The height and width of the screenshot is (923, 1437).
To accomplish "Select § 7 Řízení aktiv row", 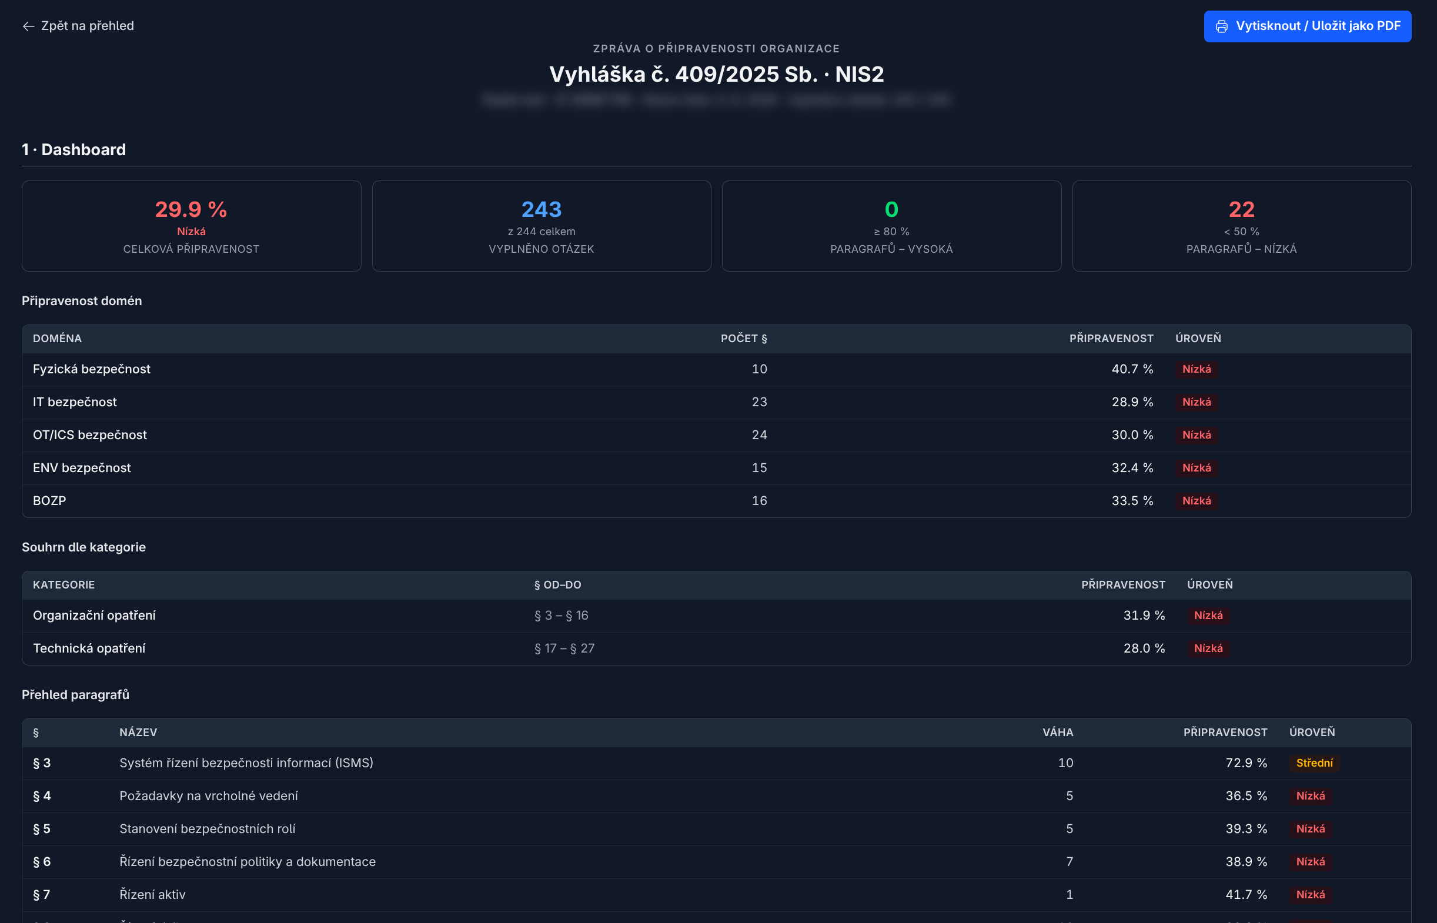I will [716, 895].
